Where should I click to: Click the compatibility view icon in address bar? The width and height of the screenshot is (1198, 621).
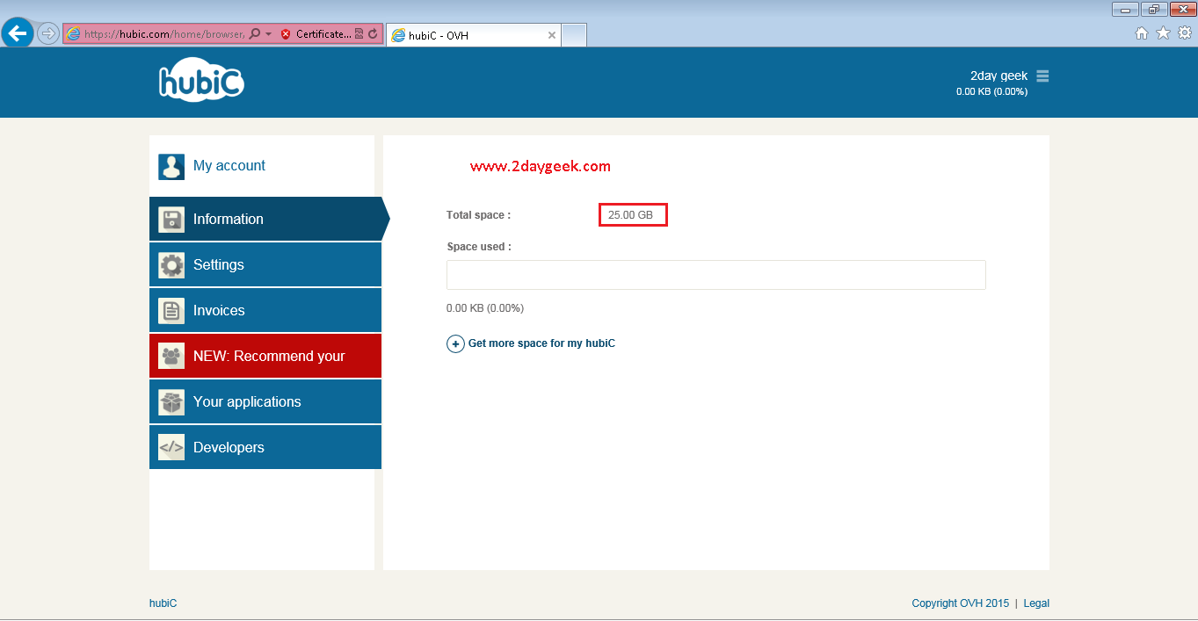[359, 33]
